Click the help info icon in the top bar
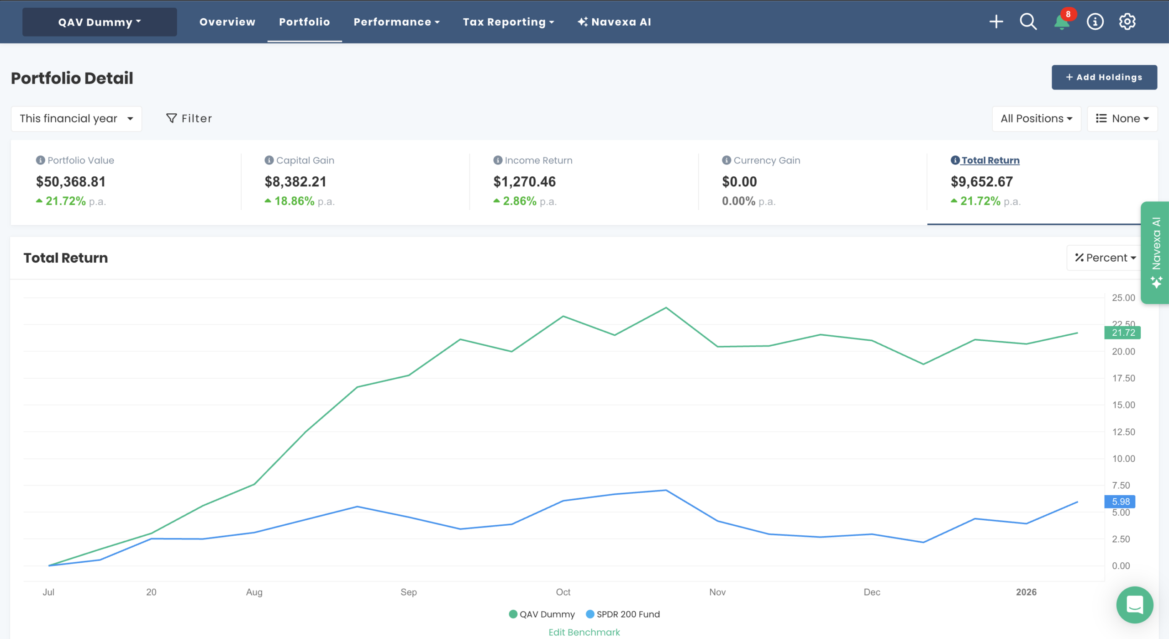 (x=1094, y=21)
